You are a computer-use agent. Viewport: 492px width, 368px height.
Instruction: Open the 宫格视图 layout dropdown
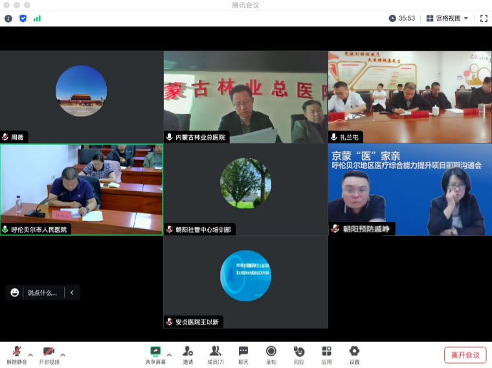tap(447, 18)
